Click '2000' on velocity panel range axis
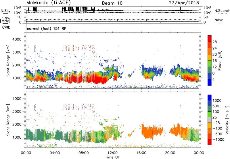Viewport: 230px width, 159px height. [17, 124]
